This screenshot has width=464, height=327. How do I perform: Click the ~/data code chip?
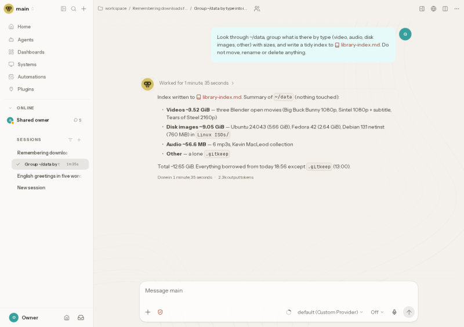284,97
